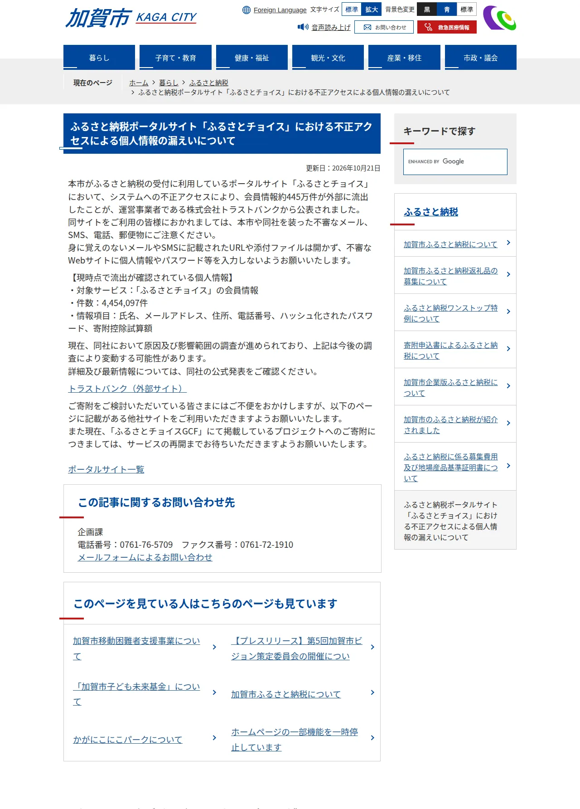Click the arrow beside 加賀市のふるさと納税が紹介されました
The width and height of the screenshot is (580, 809).
coord(508,423)
